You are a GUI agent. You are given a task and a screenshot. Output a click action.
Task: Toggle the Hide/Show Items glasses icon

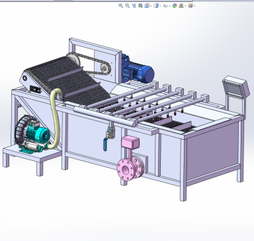point(165,6)
